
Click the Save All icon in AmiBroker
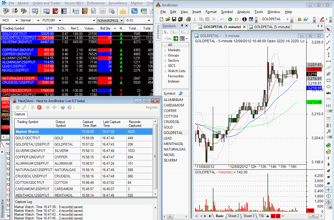point(180,19)
